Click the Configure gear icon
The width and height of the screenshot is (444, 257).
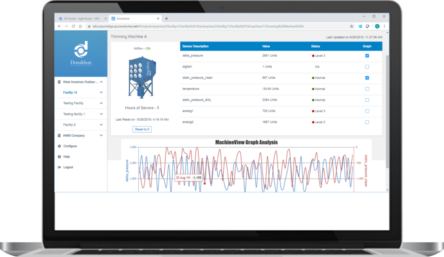[x=59, y=146]
